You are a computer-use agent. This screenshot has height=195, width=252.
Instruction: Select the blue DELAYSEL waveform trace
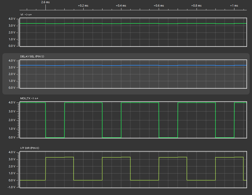(131, 65)
